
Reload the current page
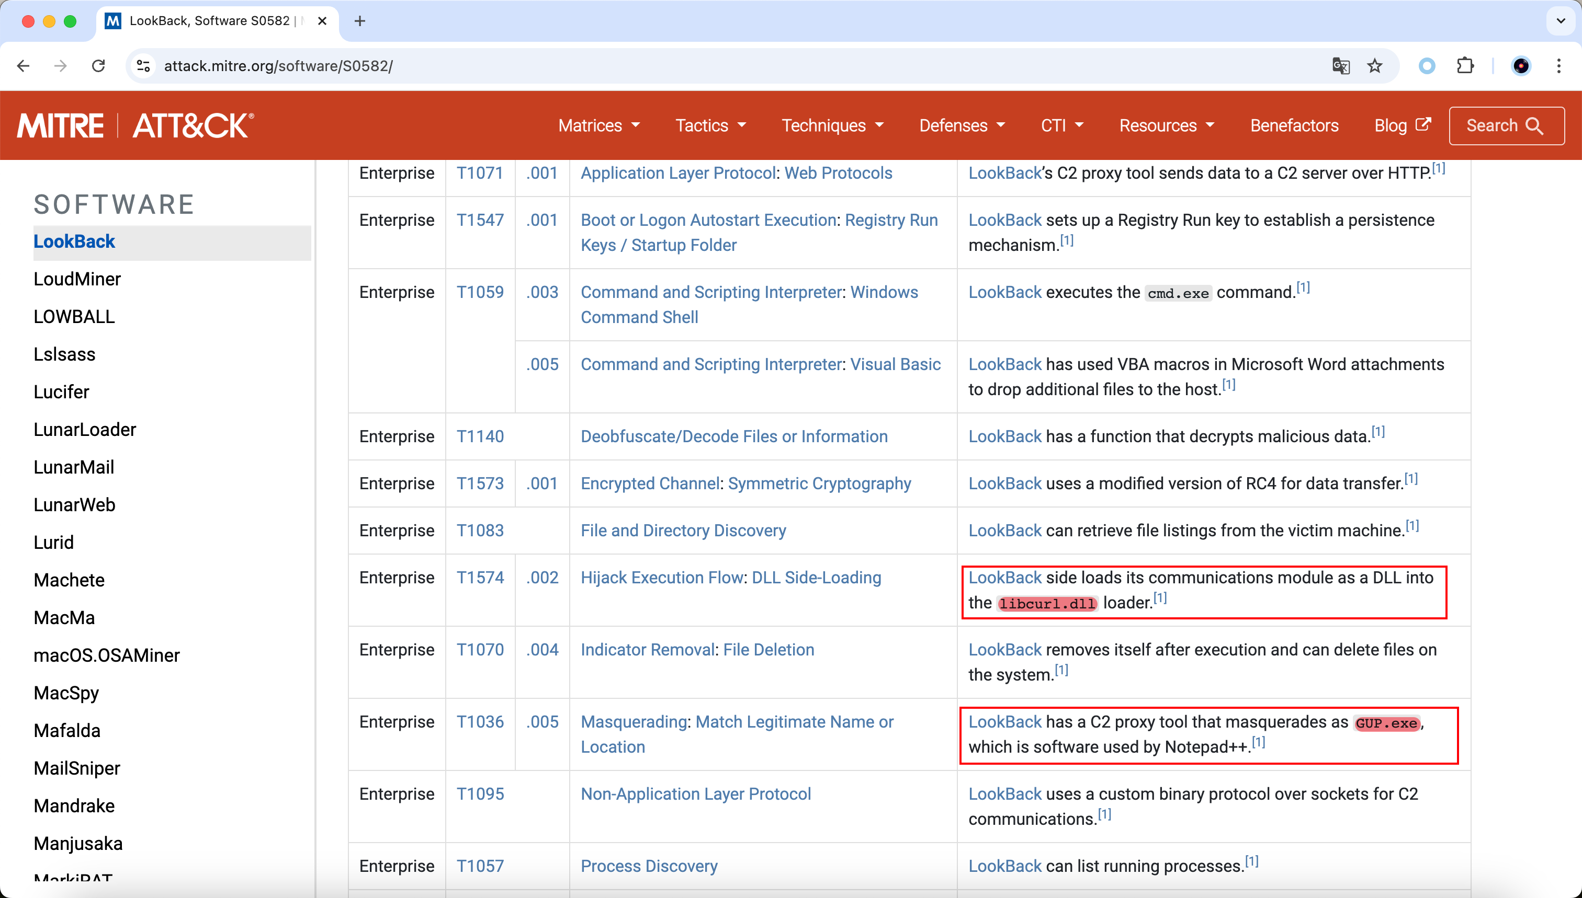(99, 66)
